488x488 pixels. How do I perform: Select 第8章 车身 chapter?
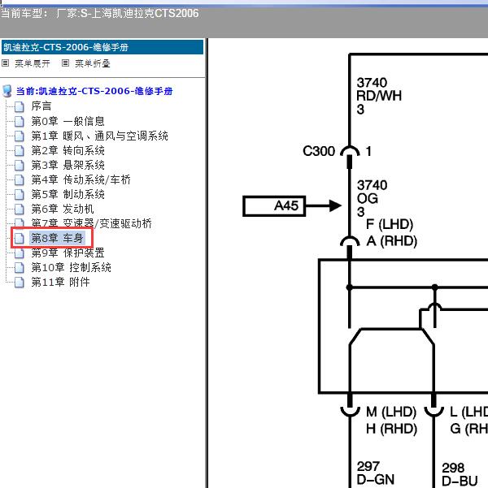[x=57, y=238]
